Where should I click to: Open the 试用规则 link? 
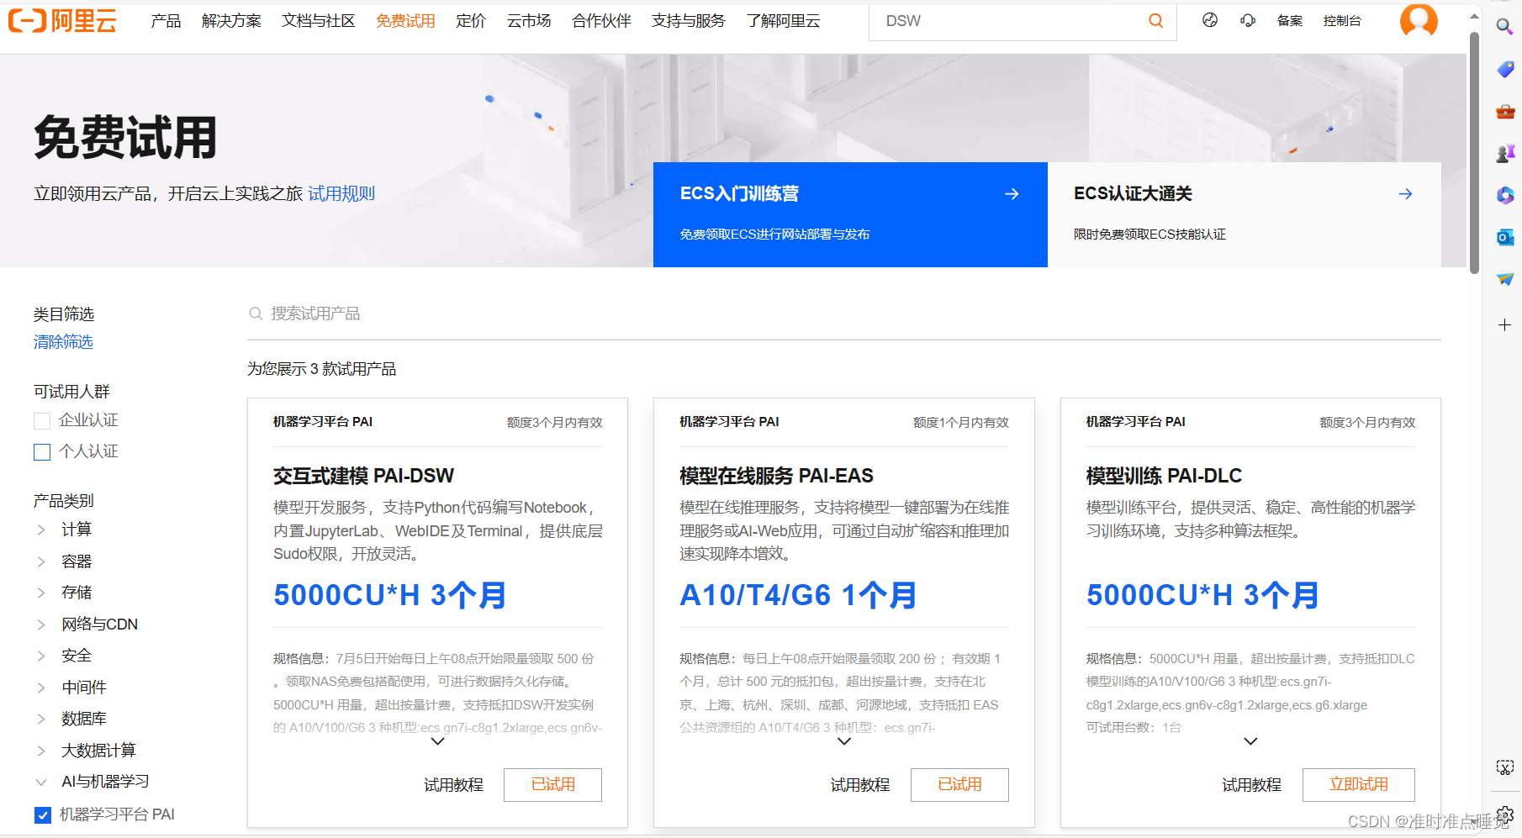[341, 194]
